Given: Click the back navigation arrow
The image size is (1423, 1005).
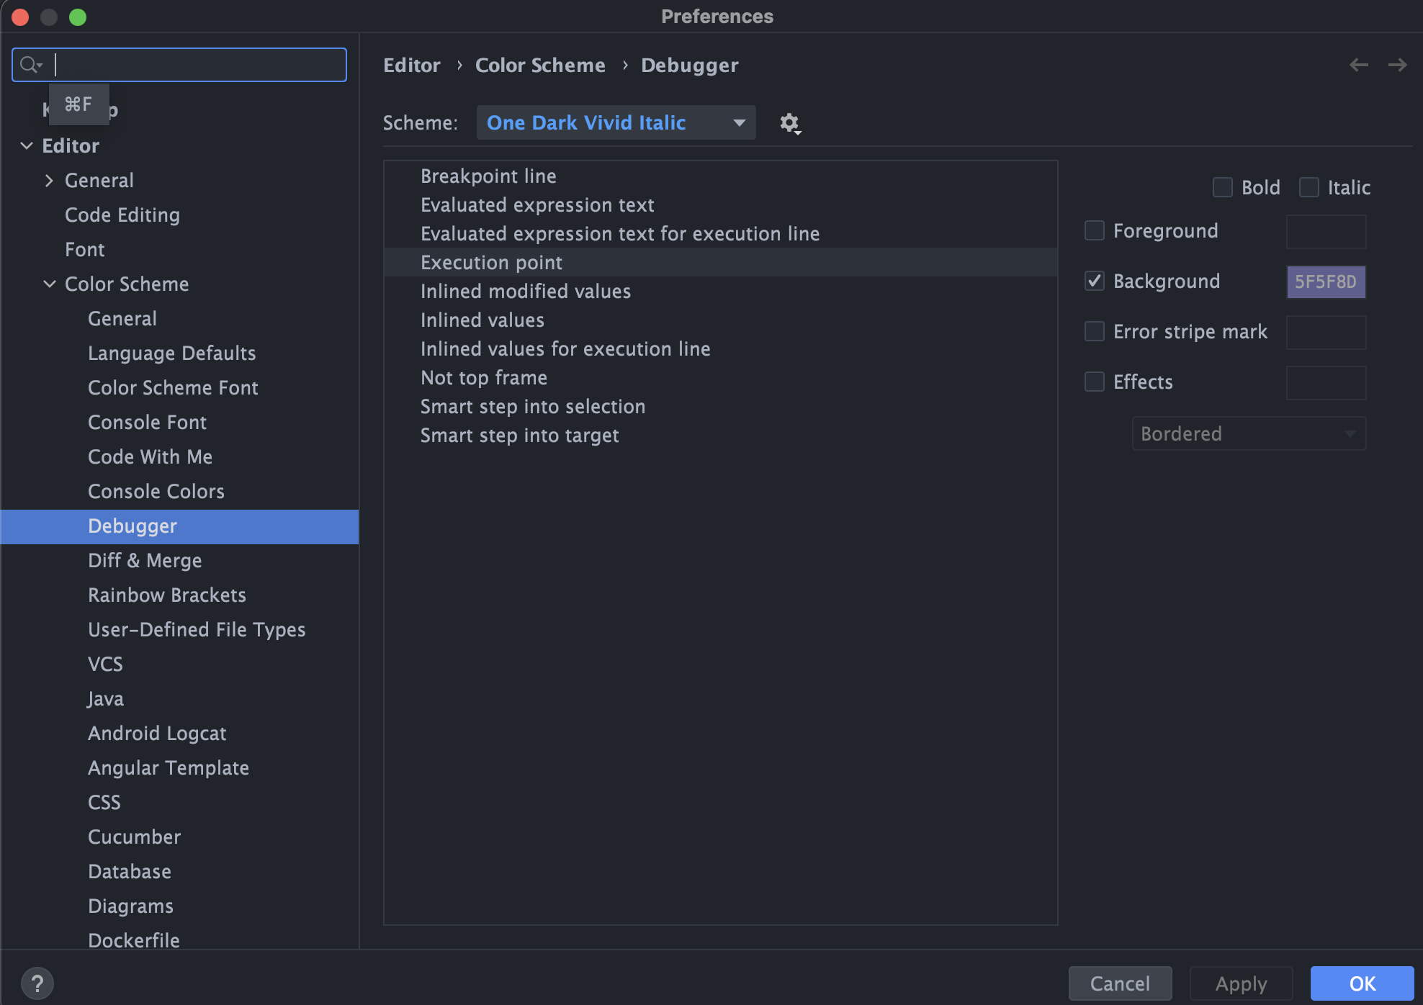Looking at the screenshot, I should pyautogui.click(x=1359, y=65).
